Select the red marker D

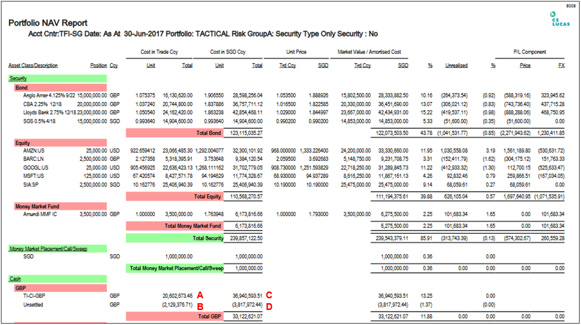tap(269, 306)
